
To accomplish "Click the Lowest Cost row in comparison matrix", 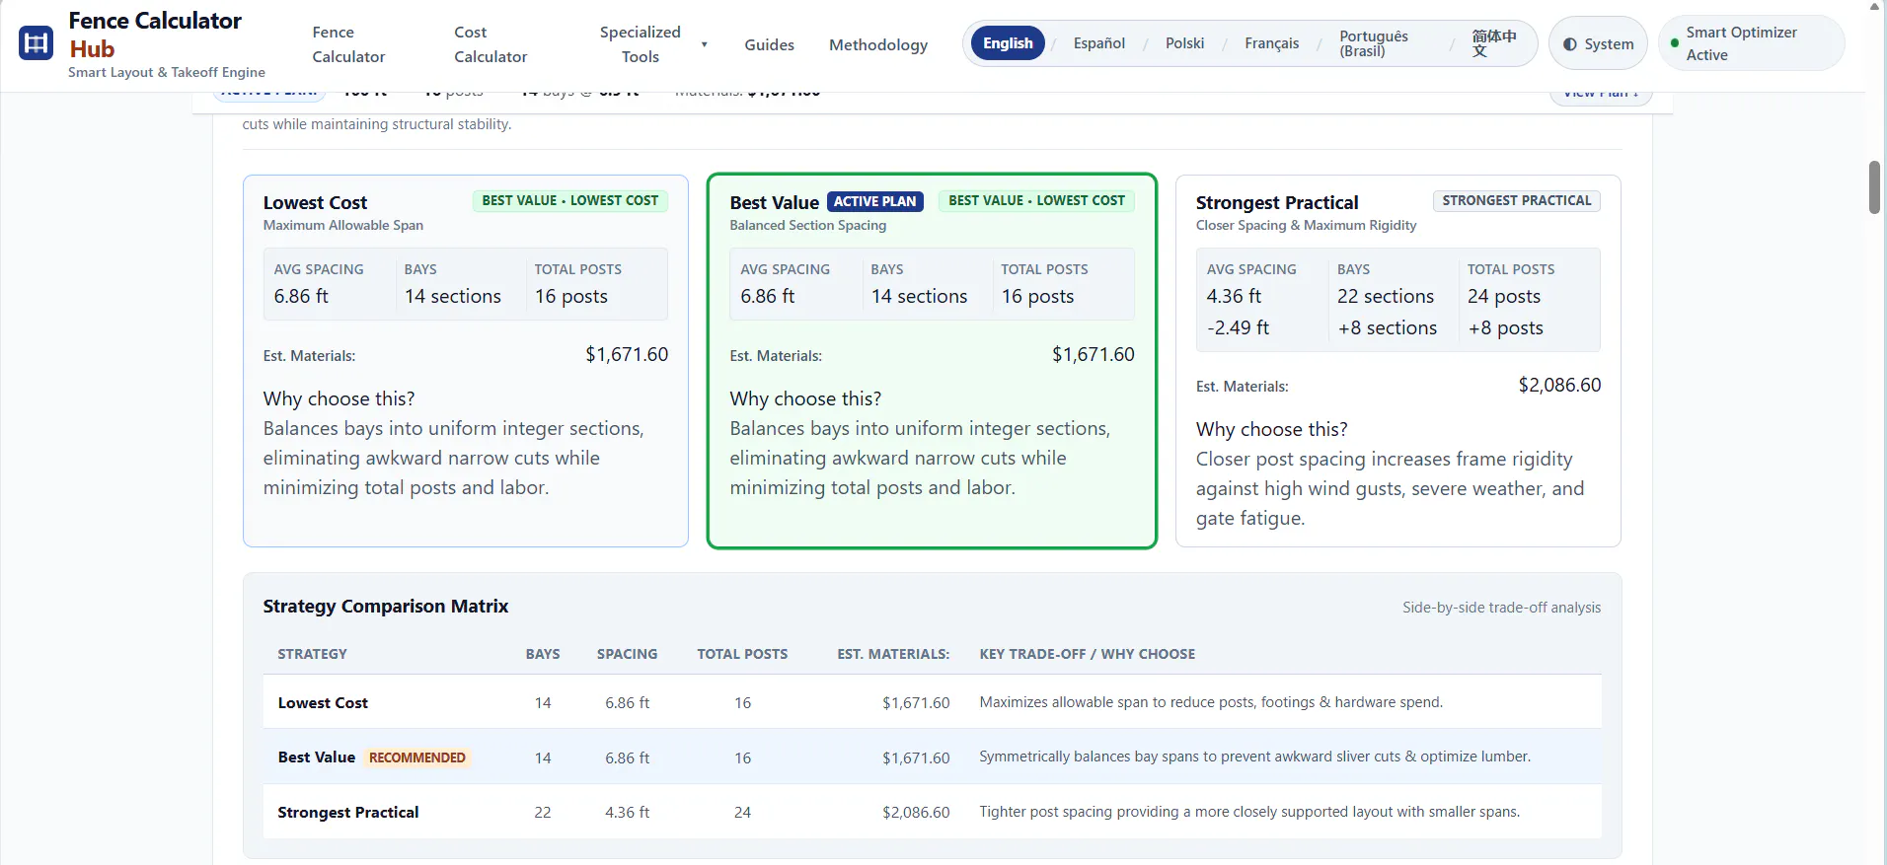I will (x=932, y=702).
